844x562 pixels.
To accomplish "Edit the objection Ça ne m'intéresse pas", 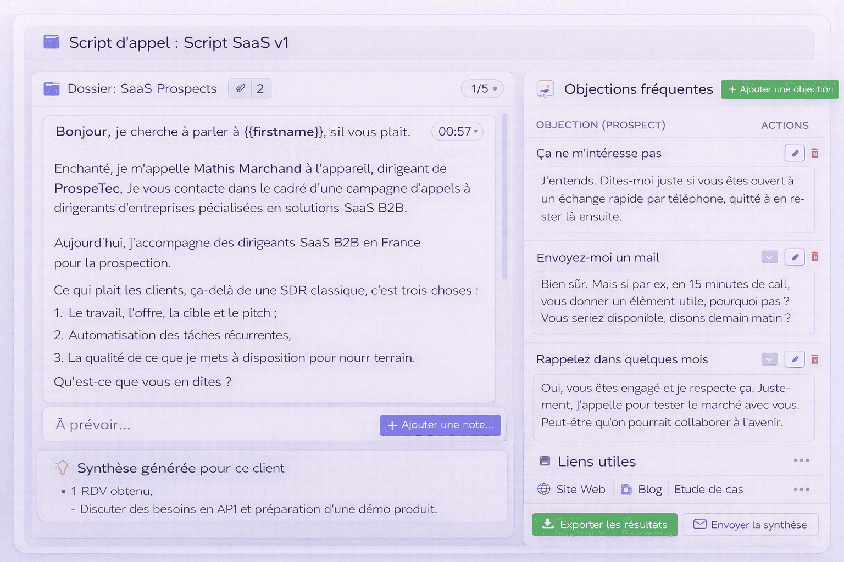I will tap(795, 153).
